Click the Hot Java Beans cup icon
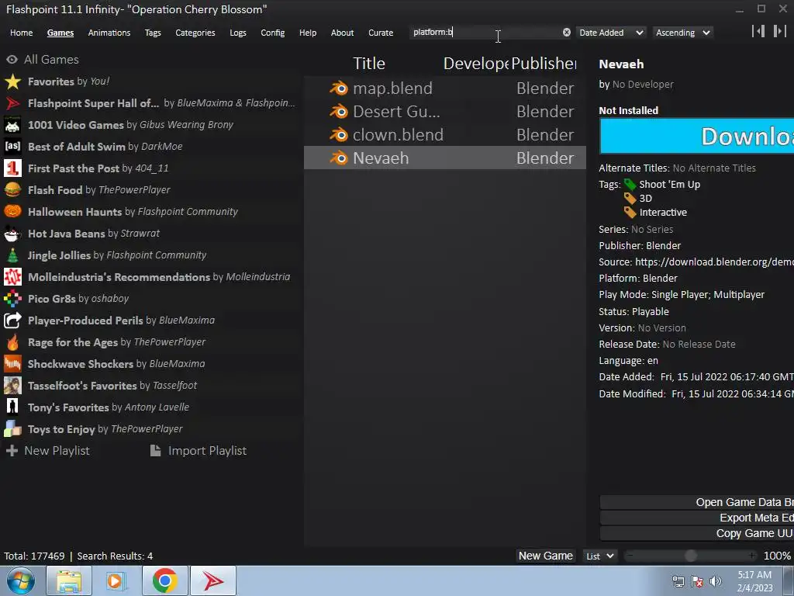 (x=12, y=234)
